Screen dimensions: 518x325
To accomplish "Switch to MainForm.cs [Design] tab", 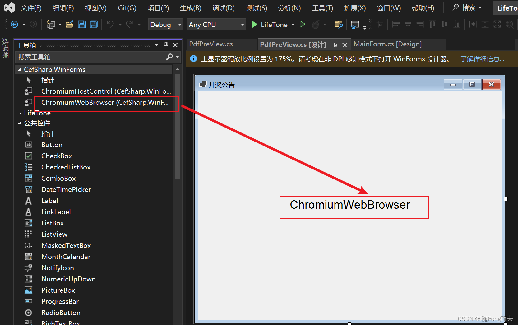I will pyautogui.click(x=387, y=44).
